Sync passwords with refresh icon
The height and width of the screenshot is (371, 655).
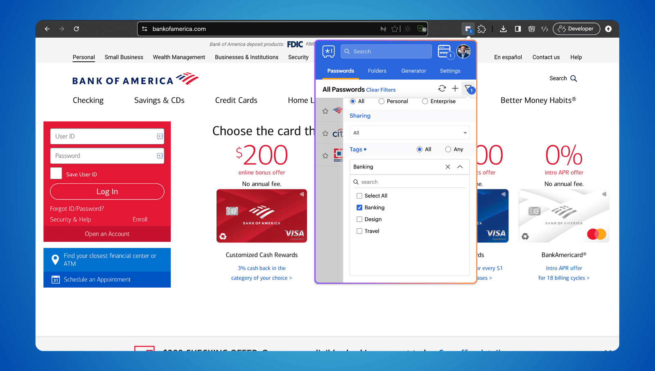442,88
